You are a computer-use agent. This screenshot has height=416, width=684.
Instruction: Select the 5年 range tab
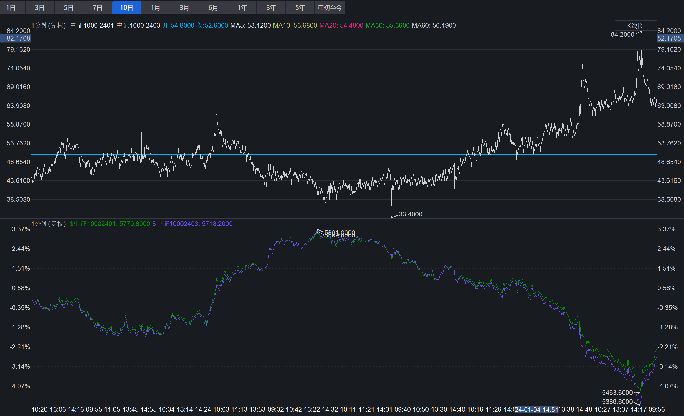pyautogui.click(x=300, y=7)
